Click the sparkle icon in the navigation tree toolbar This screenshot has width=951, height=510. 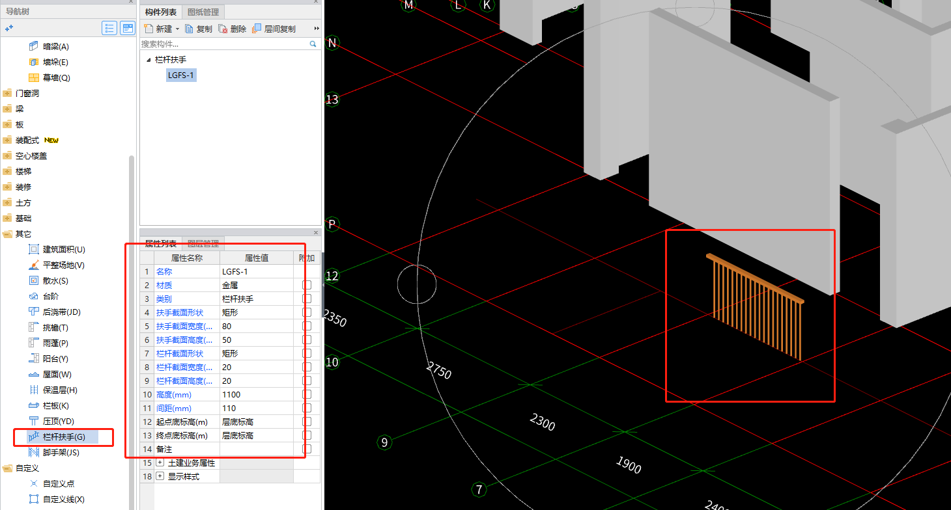point(9,28)
